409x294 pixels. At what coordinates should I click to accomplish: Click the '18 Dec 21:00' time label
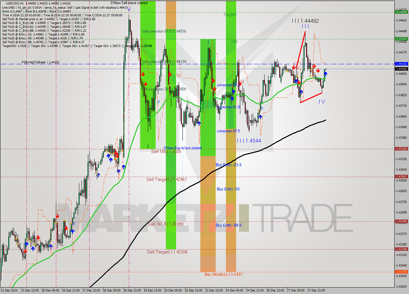[132, 290]
